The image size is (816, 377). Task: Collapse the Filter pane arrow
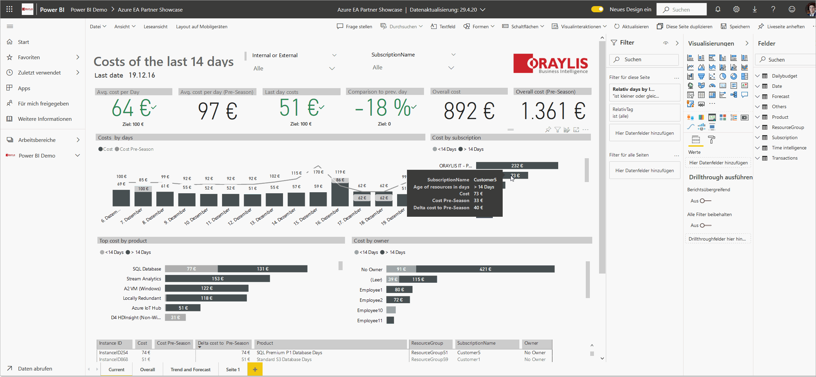[677, 43]
